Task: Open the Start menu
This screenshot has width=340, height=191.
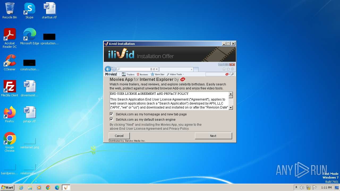Action: pyautogui.click(x=7, y=188)
